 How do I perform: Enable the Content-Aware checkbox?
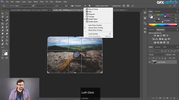111,6
